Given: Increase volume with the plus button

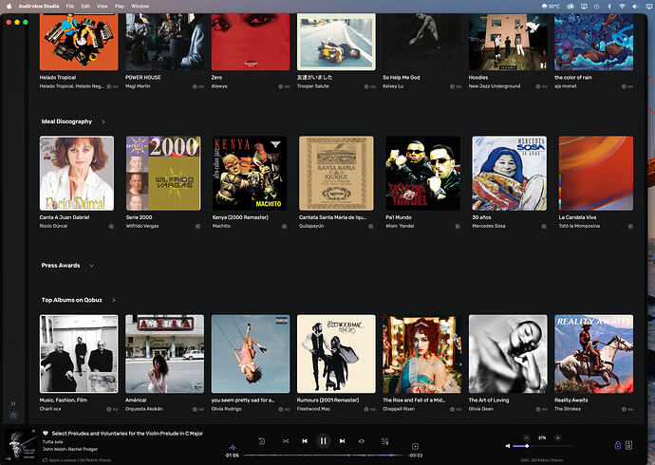Looking at the screenshot, I should coord(557,437).
